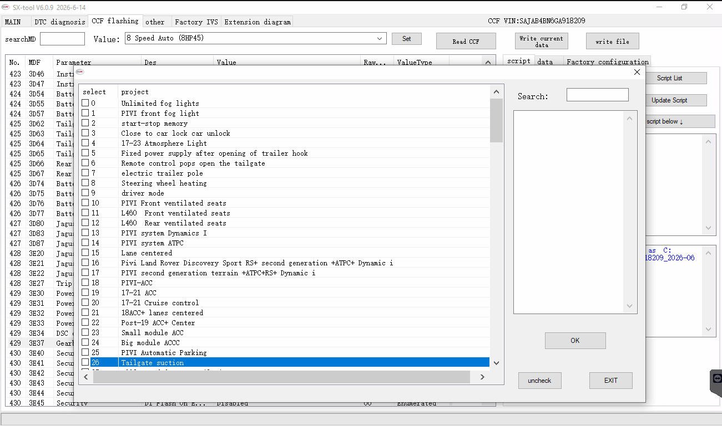This screenshot has width=722, height=426.
Task: Select the electric trailer pole row
Action: pos(285,173)
